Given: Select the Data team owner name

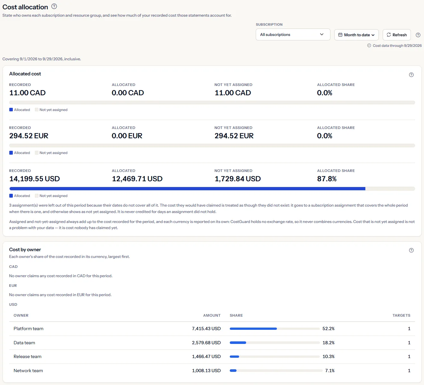Looking at the screenshot, I should tap(24, 343).
